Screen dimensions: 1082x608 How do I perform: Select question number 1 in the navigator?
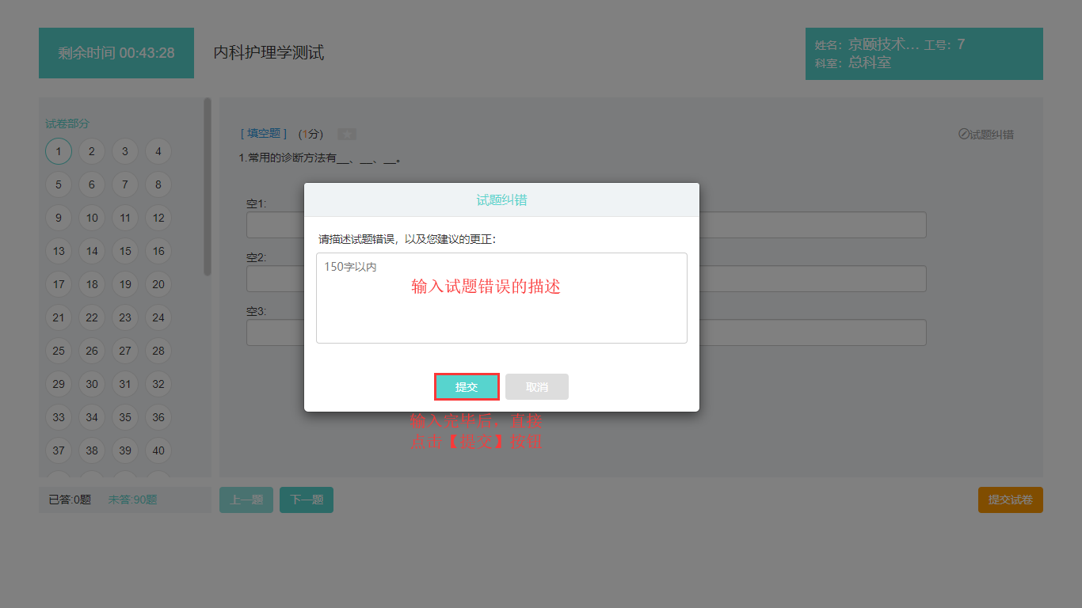point(58,151)
